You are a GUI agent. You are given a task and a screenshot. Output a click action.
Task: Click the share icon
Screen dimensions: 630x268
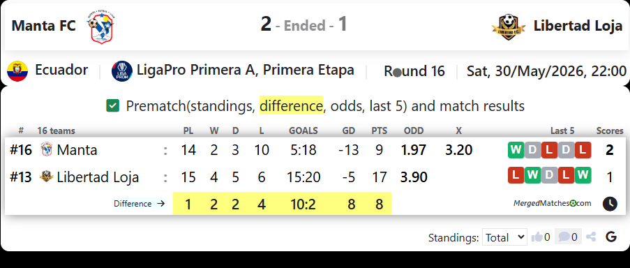(x=591, y=237)
